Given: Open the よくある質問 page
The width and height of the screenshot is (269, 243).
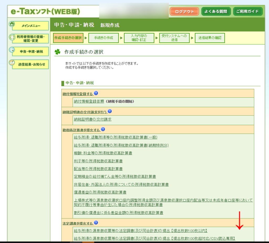Looking at the screenshot, I should click(x=216, y=12).
